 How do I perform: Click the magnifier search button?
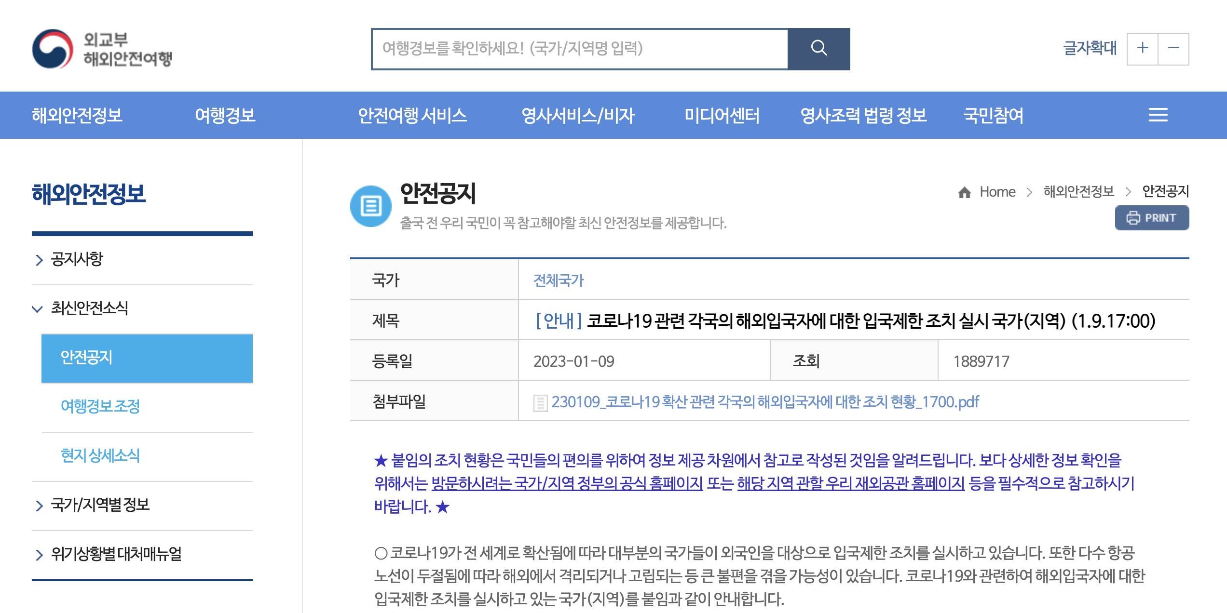818,49
